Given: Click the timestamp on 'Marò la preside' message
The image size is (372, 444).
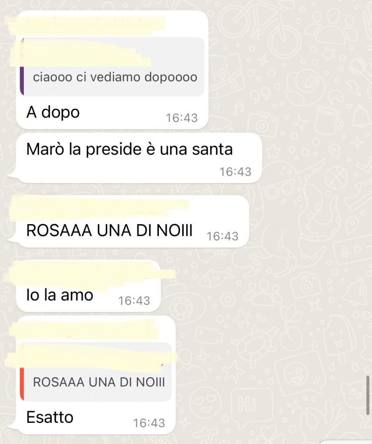Looking at the screenshot, I should pyautogui.click(x=235, y=172).
